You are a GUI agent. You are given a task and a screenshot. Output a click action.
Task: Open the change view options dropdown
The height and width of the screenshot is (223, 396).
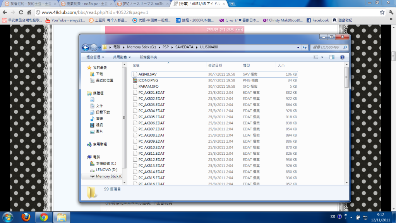[322, 57]
